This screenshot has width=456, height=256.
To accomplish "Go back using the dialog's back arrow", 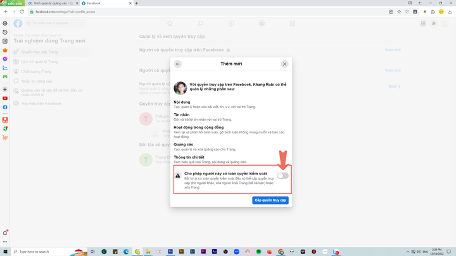I will pos(178,64).
